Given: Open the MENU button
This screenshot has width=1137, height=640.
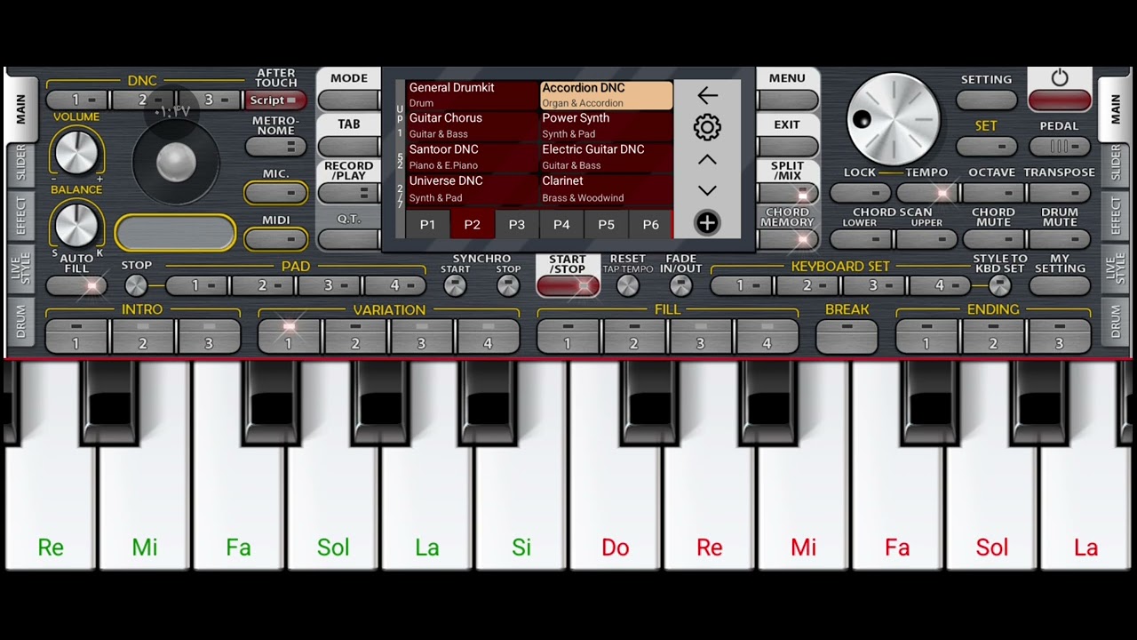Looking at the screenshot, I should pyautogui.click(x=787, y=100).
